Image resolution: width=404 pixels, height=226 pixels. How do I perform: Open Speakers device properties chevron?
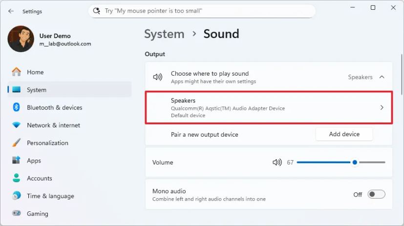tap(382, 107)
